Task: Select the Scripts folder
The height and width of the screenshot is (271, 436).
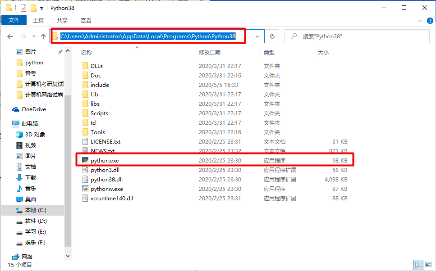Action: point(99,113)
